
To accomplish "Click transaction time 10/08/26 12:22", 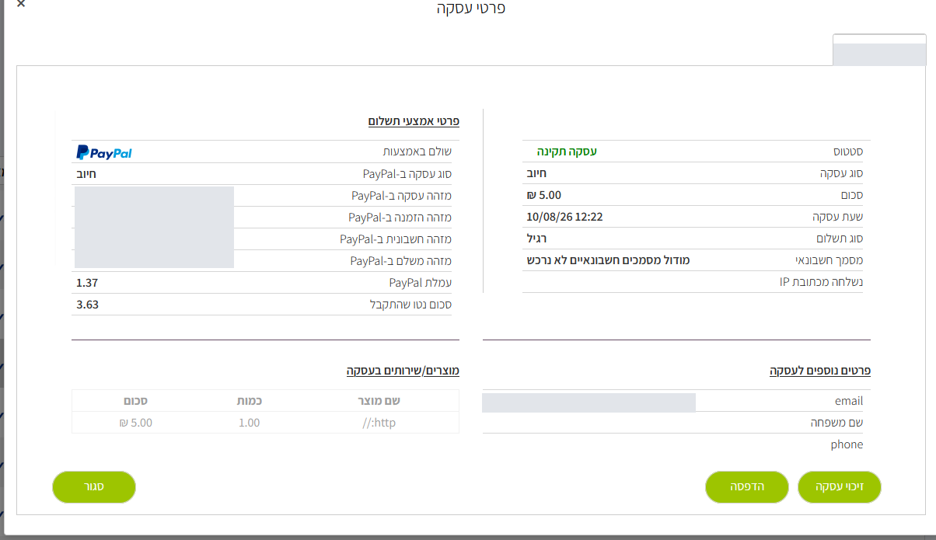I will [x=564, y=217].
